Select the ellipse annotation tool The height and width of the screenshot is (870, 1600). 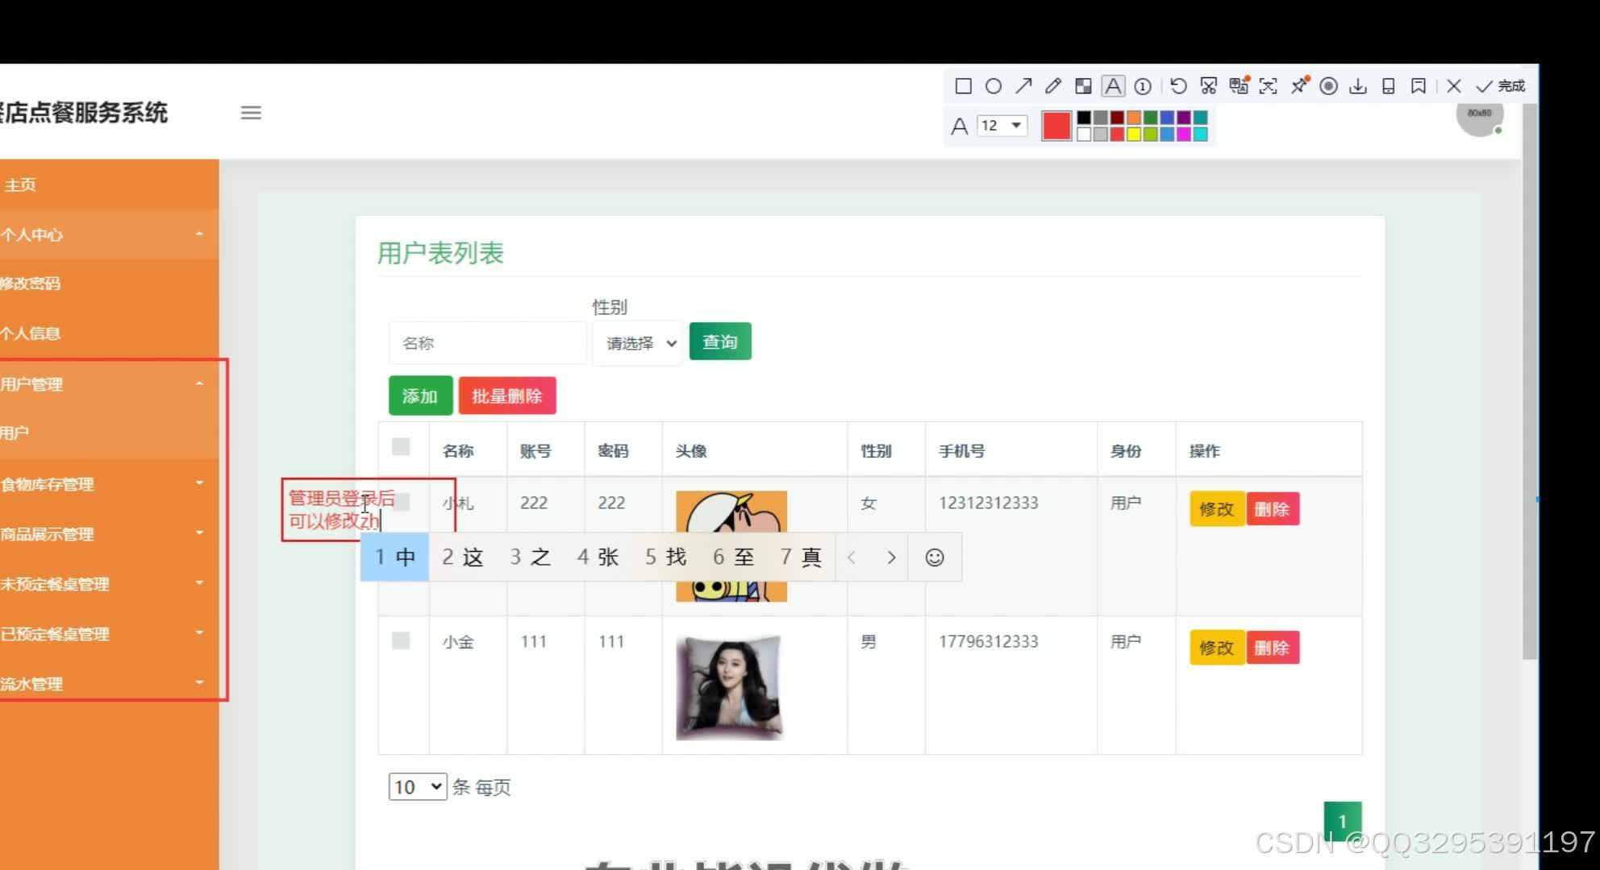(994, 86)
